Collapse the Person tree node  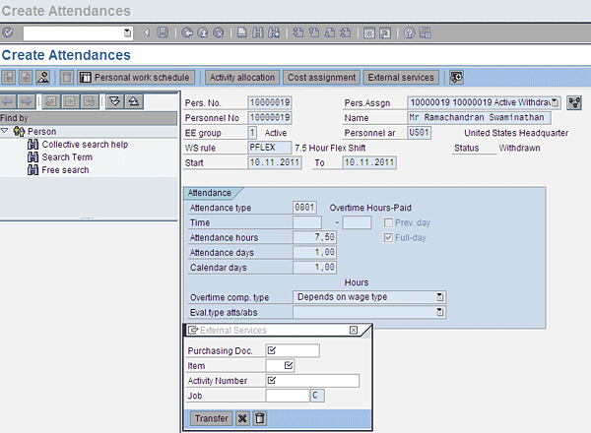click(x=6, y=131)
